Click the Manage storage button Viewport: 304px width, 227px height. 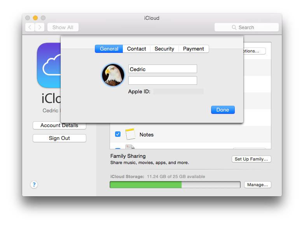click(x=257, y=185)
